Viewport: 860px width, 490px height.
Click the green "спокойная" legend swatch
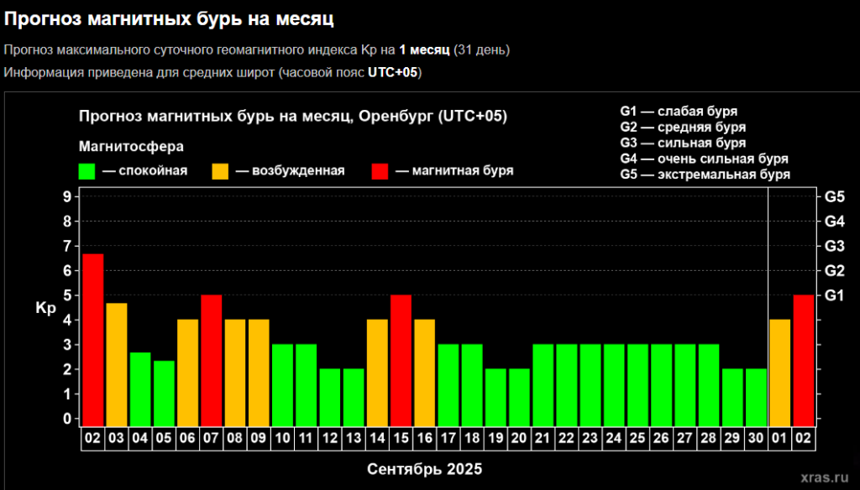87,171
